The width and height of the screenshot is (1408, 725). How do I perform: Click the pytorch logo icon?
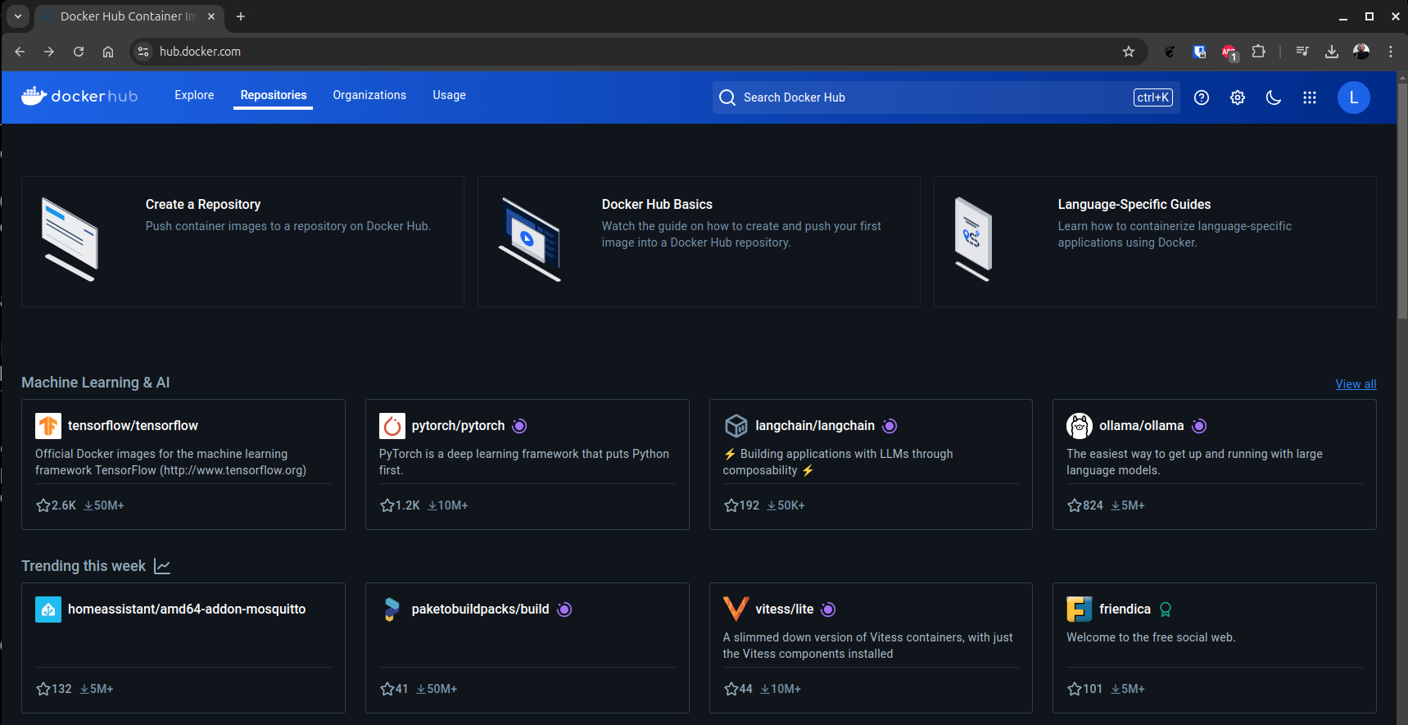(392, 426)
